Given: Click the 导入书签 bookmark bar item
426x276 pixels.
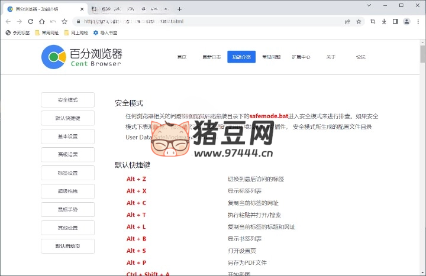Looking at the screenshot, I should [x=105, y=33].
